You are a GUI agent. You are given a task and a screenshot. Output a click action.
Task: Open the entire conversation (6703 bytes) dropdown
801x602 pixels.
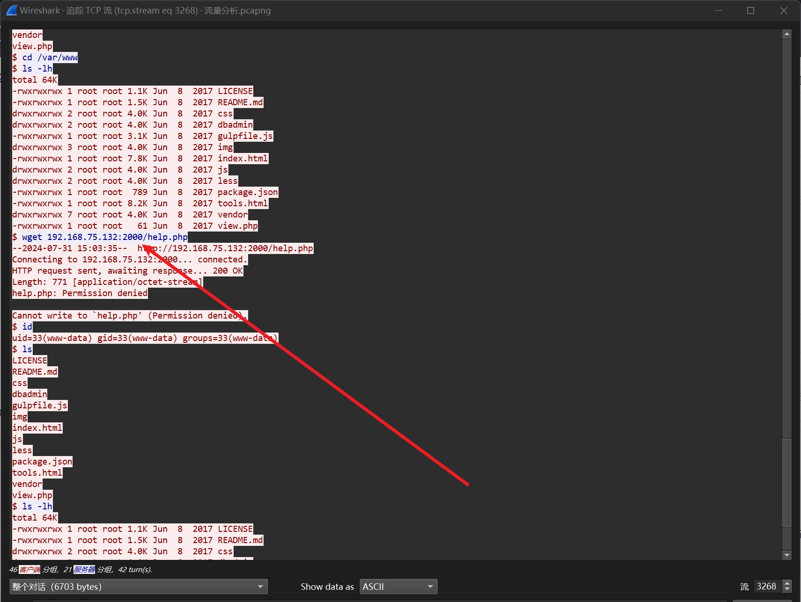pyautogui.click(x=138, y=587)
